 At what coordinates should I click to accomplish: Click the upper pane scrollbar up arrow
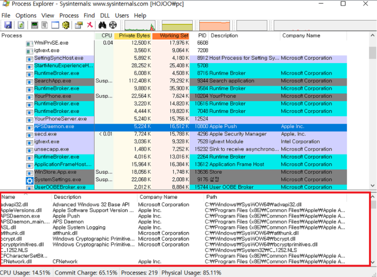[372, 35]
